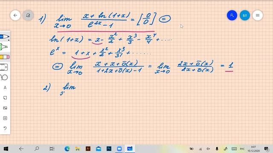Image resolution: width=273 pixels, height=153 pixels.
Task: Choose the text tool (A)
Action: click(5, 88)
